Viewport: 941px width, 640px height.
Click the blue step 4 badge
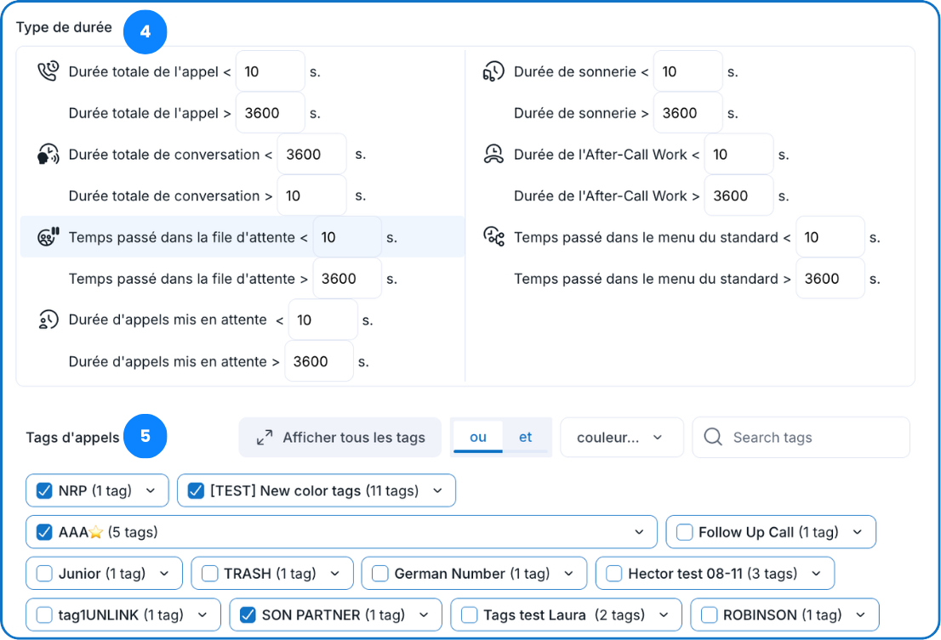145,31
